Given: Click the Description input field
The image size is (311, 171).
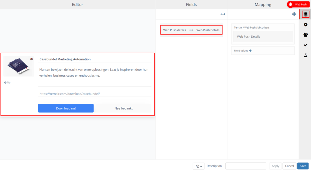Looking at the screenshot, I should (245, 166).
